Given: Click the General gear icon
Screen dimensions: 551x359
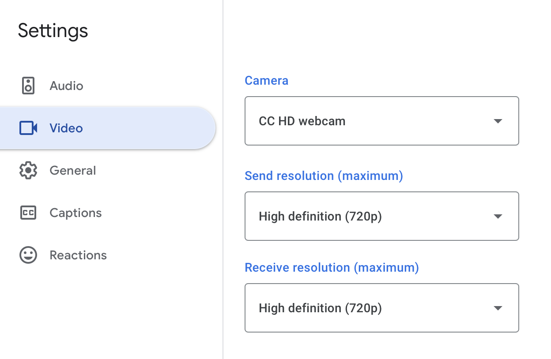Looking at the screenshot, I should click(28, 170).
